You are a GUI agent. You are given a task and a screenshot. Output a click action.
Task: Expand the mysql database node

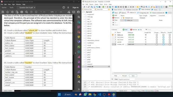tap(84, 45)
